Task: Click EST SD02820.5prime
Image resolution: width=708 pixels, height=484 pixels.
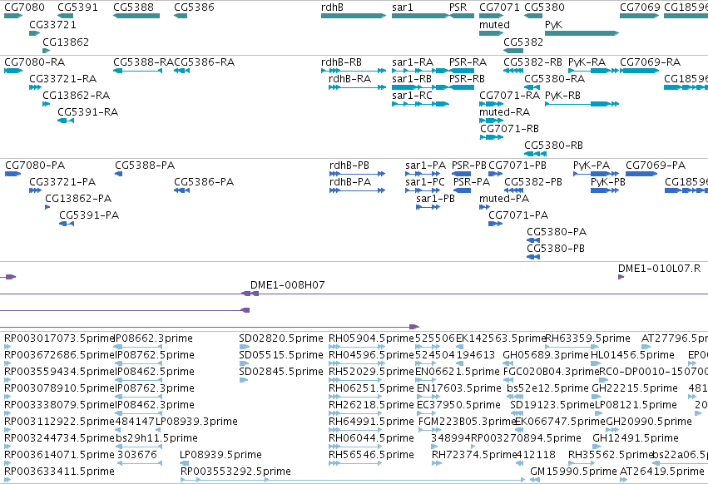Action: [281, 338]
